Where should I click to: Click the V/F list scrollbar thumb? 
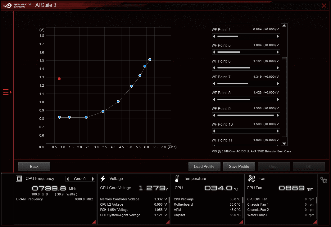coord(284,97)
